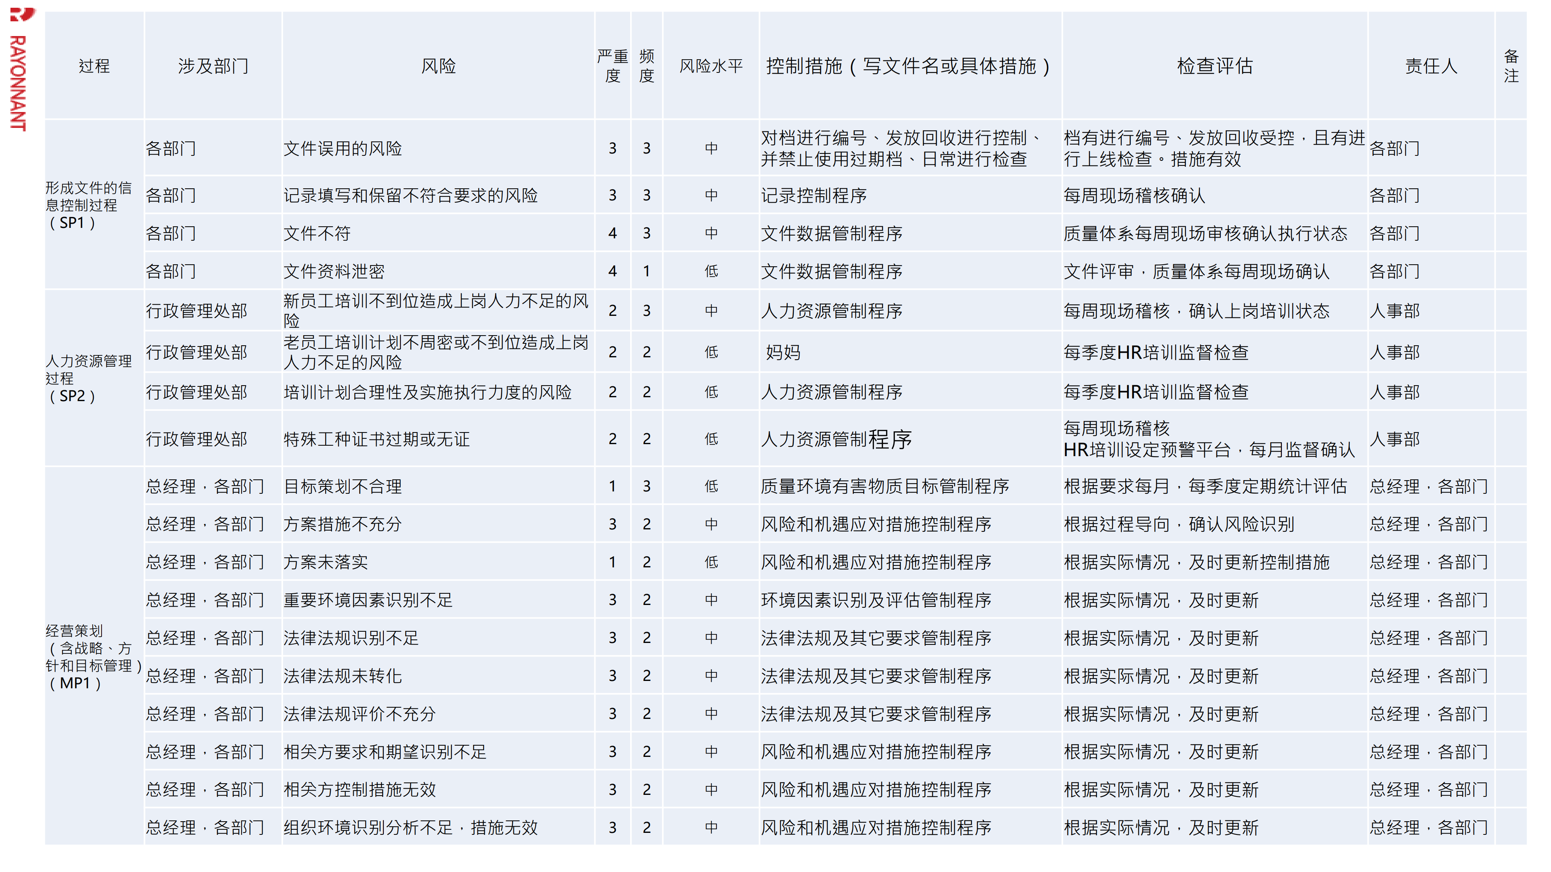Click severity 1 in the 方案未落实 row
Screen dimensions: 1551x872
tap(613, 562)
